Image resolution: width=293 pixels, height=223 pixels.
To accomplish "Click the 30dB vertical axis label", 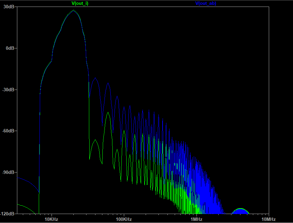I will tap(9, 7).
